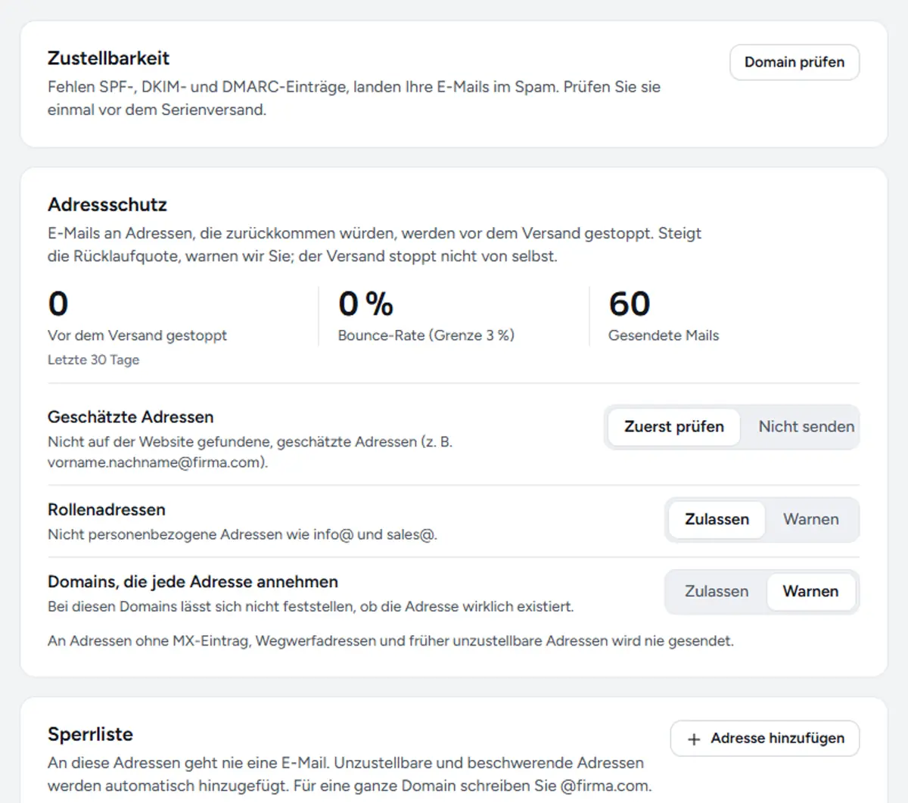
Task: Click the 60 Gesendete Mails figure
Action: pyautogui.click(x=630, y=304)
